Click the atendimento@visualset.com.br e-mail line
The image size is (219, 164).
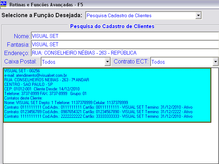(35, 75)
